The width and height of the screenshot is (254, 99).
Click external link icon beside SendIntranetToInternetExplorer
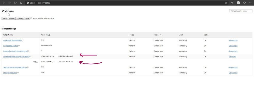28,67
